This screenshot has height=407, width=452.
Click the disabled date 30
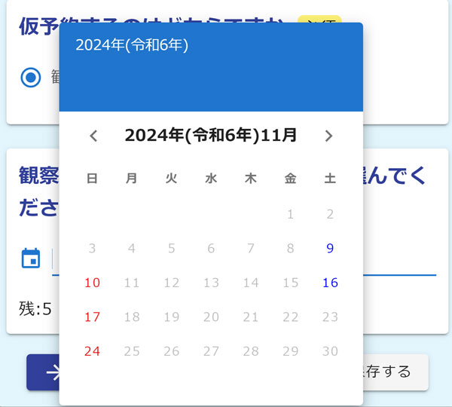330,351
